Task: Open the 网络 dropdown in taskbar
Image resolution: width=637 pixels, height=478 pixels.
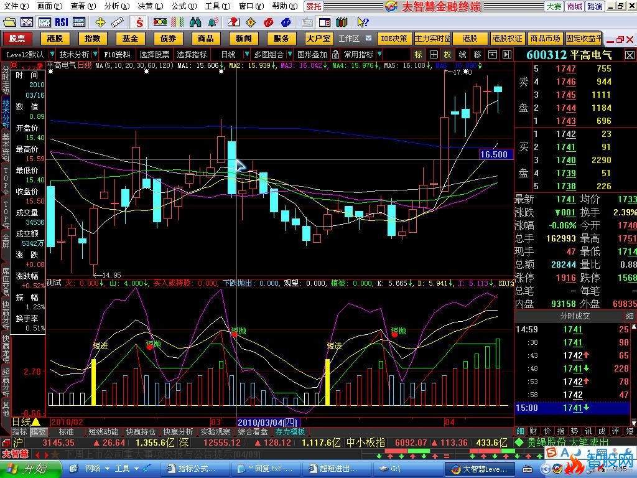Action: click(107, 469)
